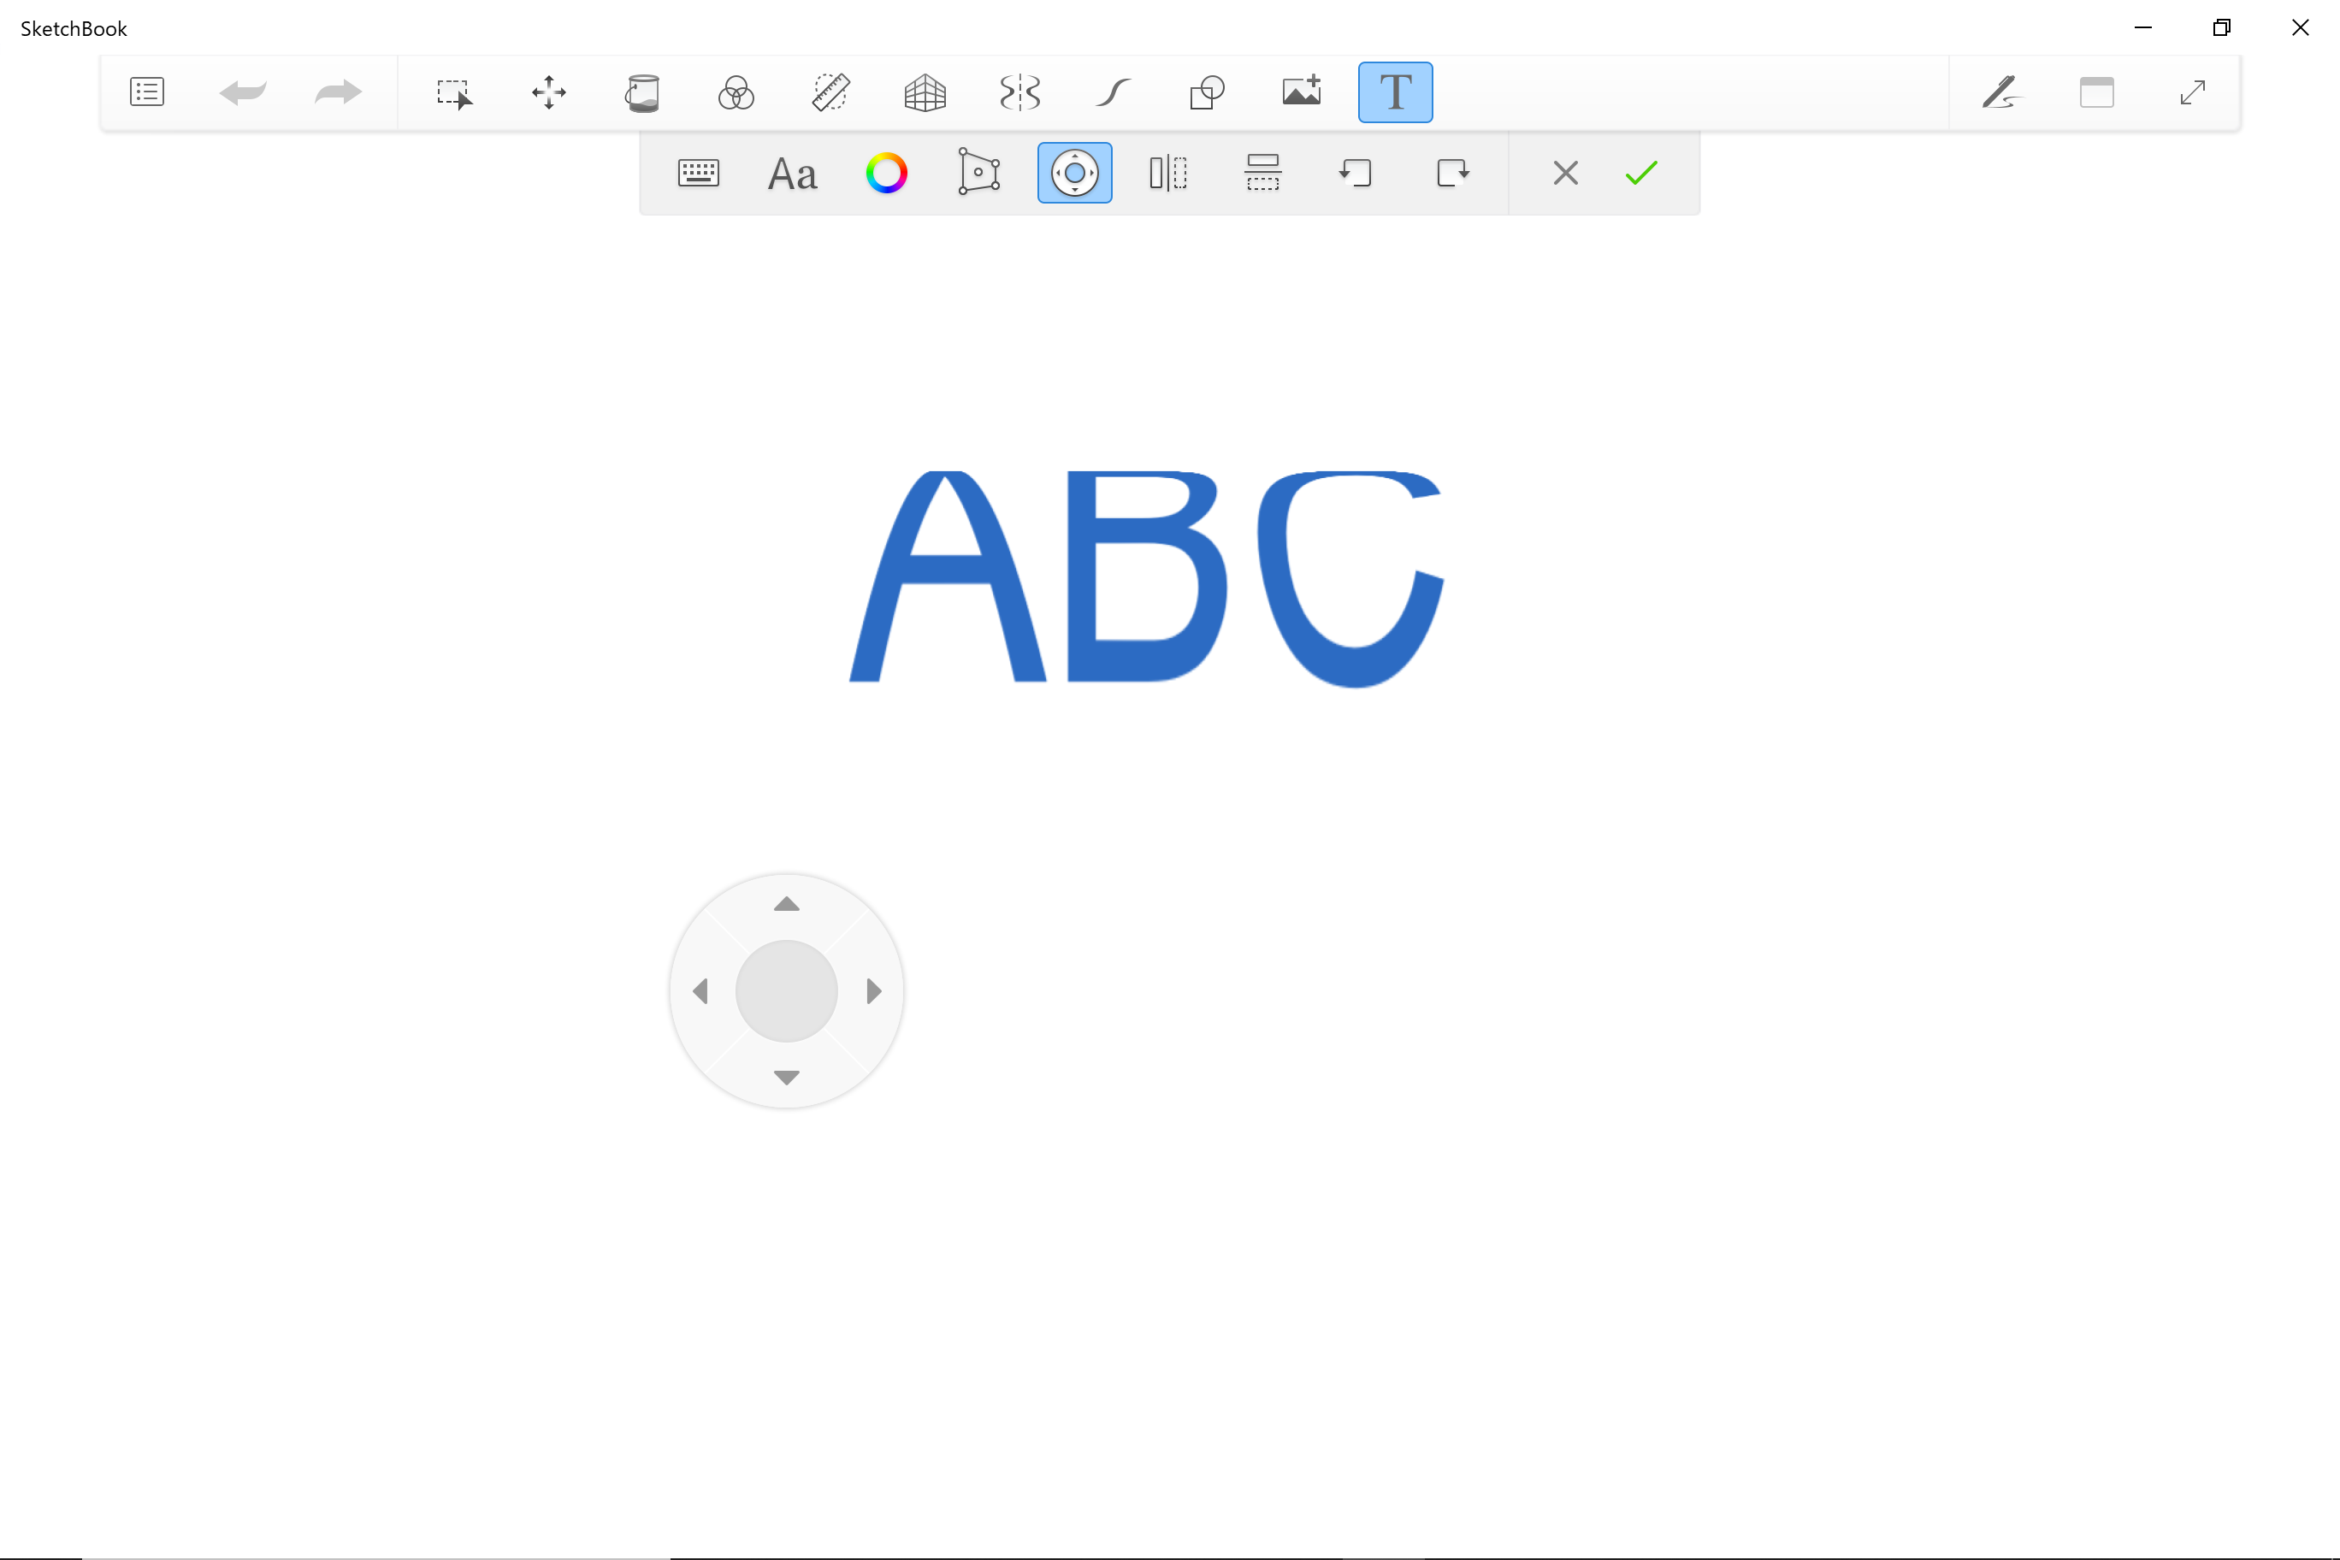Redo the last action
Image resolution: width=2340 pixels, height=1560 pixels.
[x=339, y=92]
